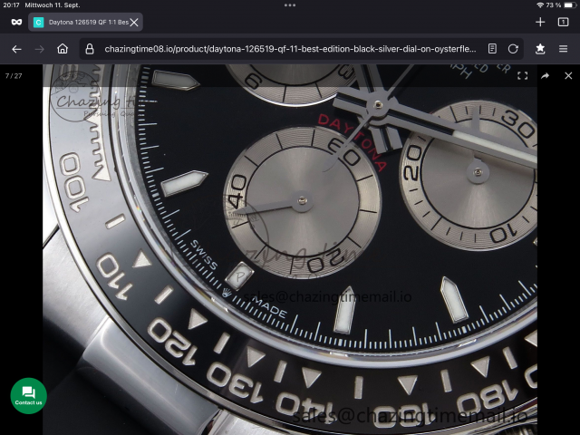The image size is (580, 435).
Task: Open the browser hamburger menu
Action: click(563, 49)
